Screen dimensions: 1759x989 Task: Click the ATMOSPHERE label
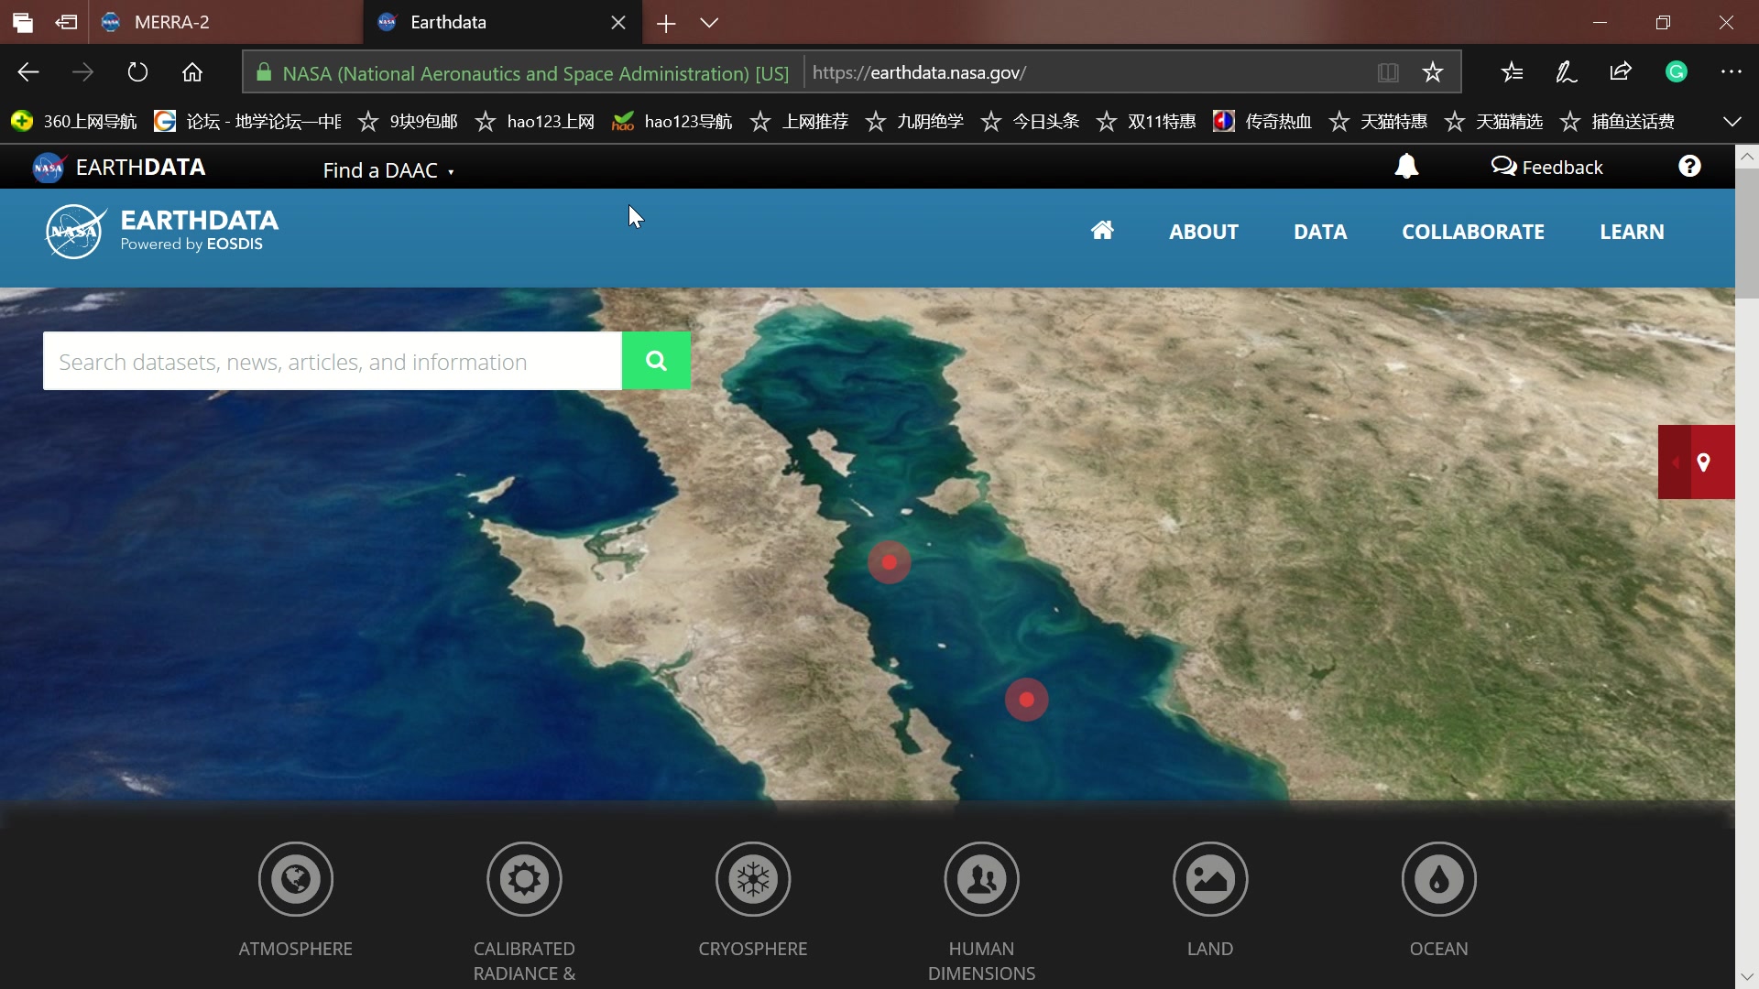(295, 949)
